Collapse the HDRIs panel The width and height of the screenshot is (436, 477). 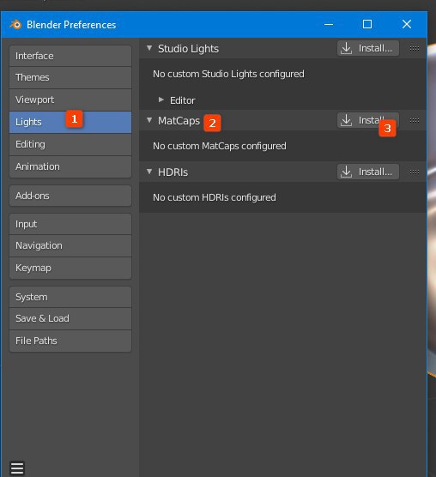[149, 172]
